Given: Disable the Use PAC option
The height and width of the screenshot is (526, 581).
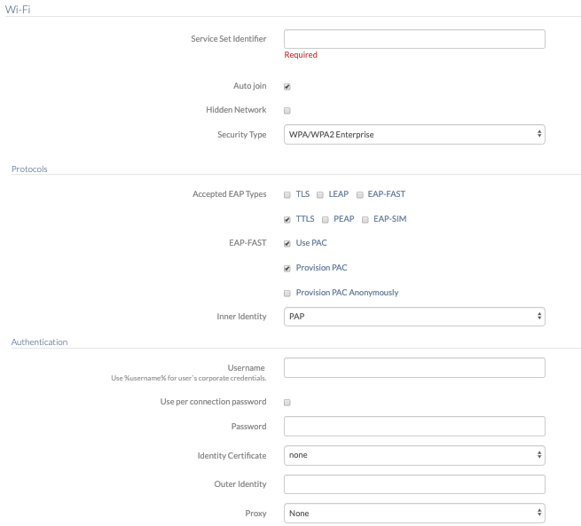Looking at the screenshot, I should click(287, 243).
